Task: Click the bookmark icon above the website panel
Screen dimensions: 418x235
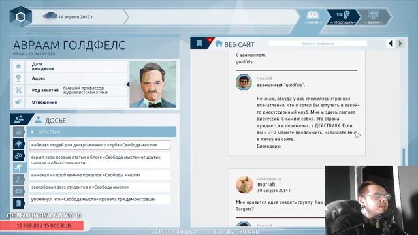Action: coord(199,44)
